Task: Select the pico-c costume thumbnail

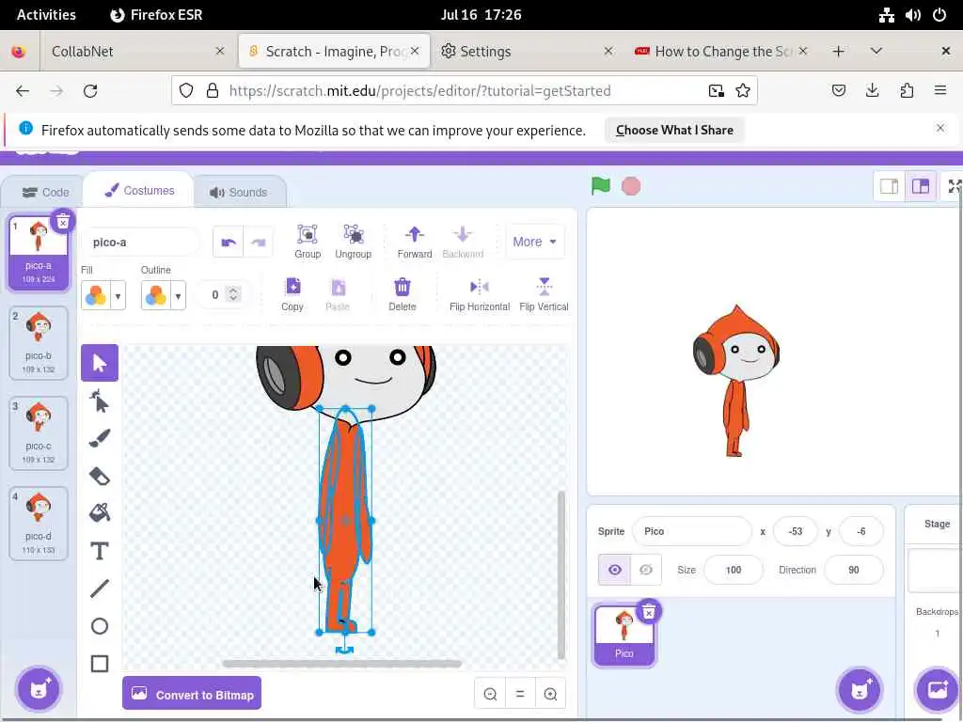Action: point(38,433)
